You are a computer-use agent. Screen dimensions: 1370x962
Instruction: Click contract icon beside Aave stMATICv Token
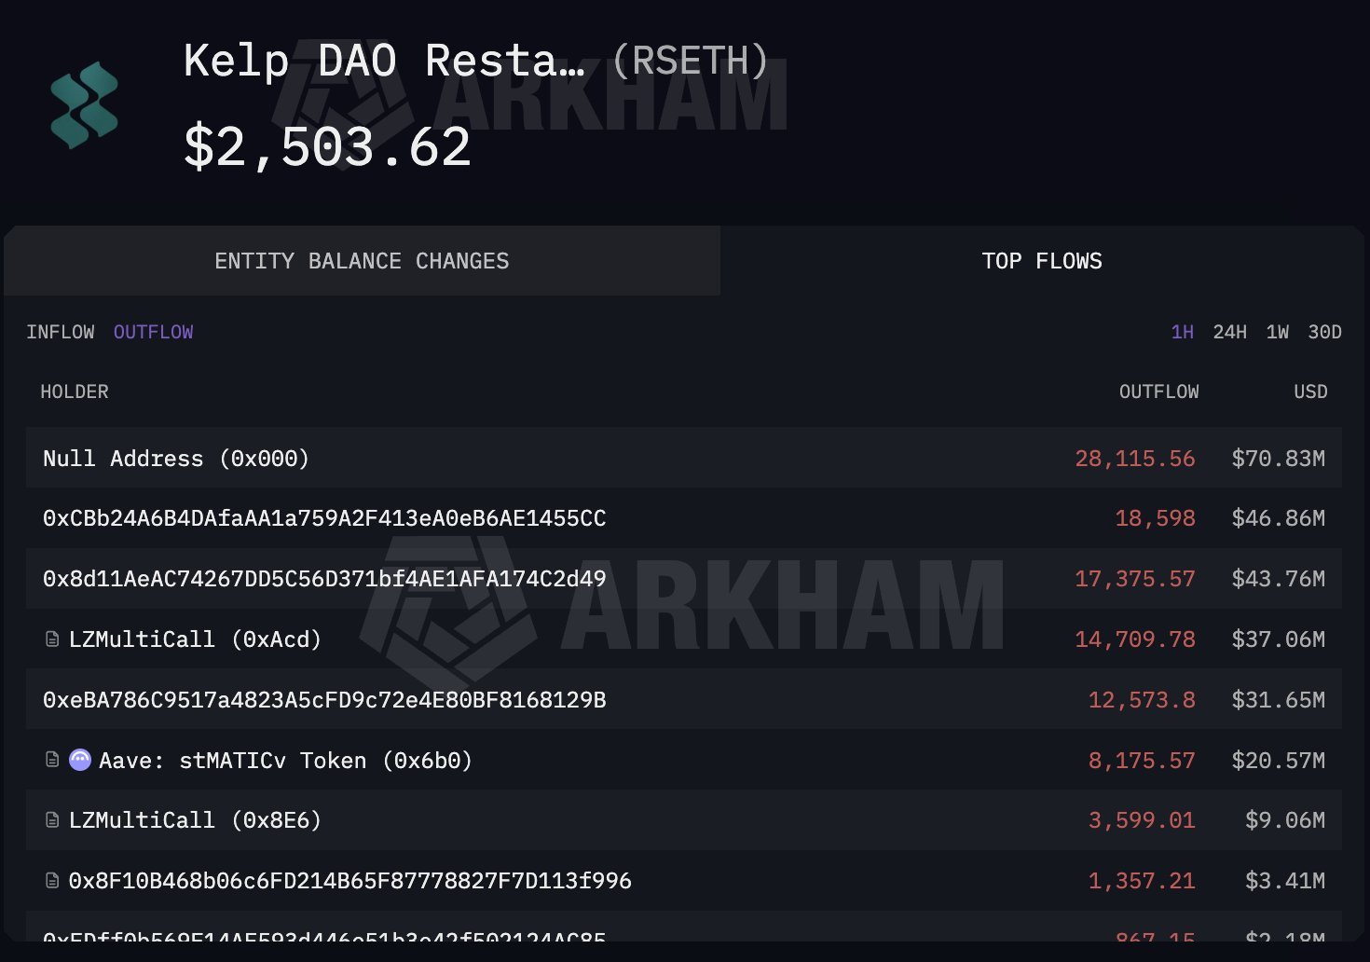coord(52,761)
